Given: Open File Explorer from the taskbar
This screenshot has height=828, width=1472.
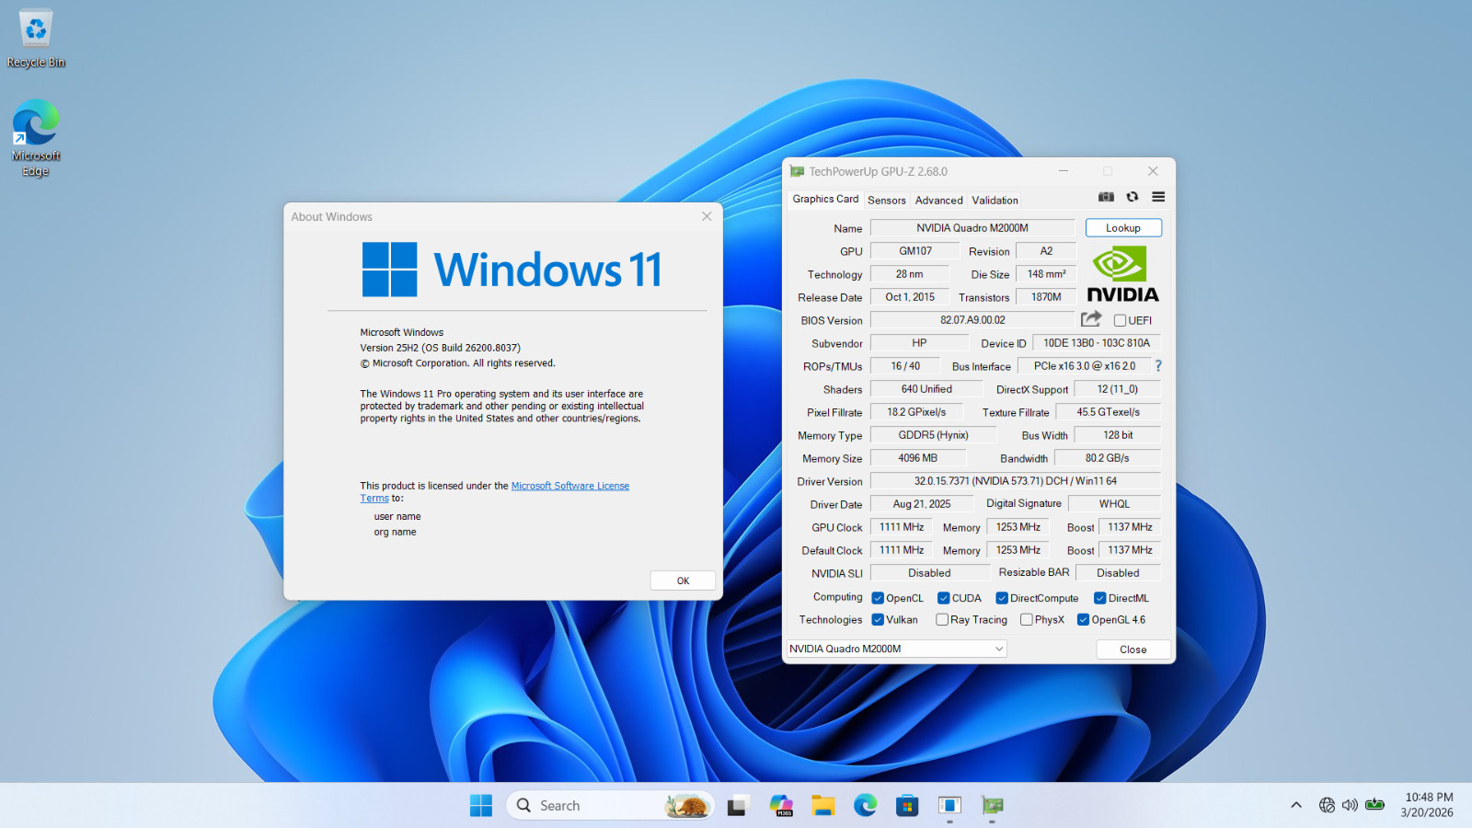Looking at the screenshot, I should 822,806.
